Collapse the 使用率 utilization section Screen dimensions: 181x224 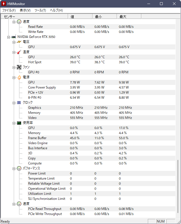(14, 123)
